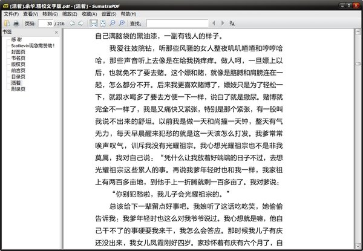Jump to the 附录页 bookmark

(18, 89)
